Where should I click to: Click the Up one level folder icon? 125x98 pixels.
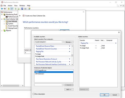tap(9, 9)
